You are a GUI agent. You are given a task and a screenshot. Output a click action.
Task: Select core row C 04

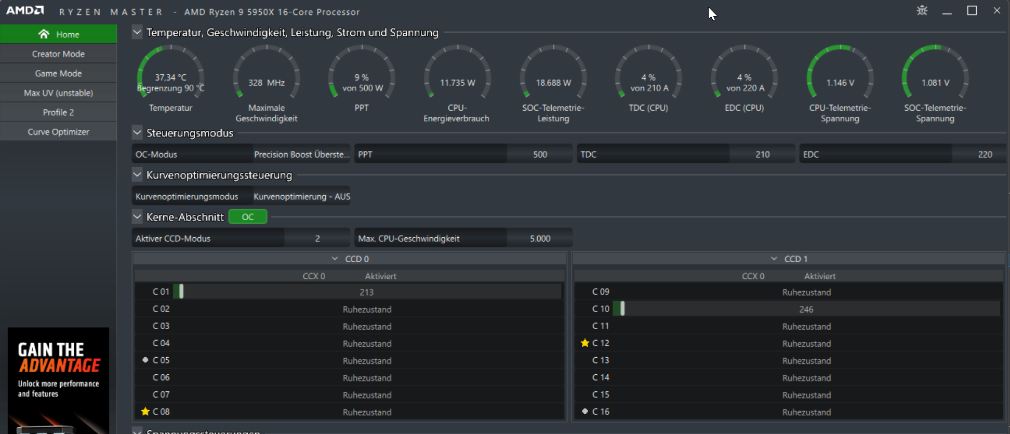[349, 343]
